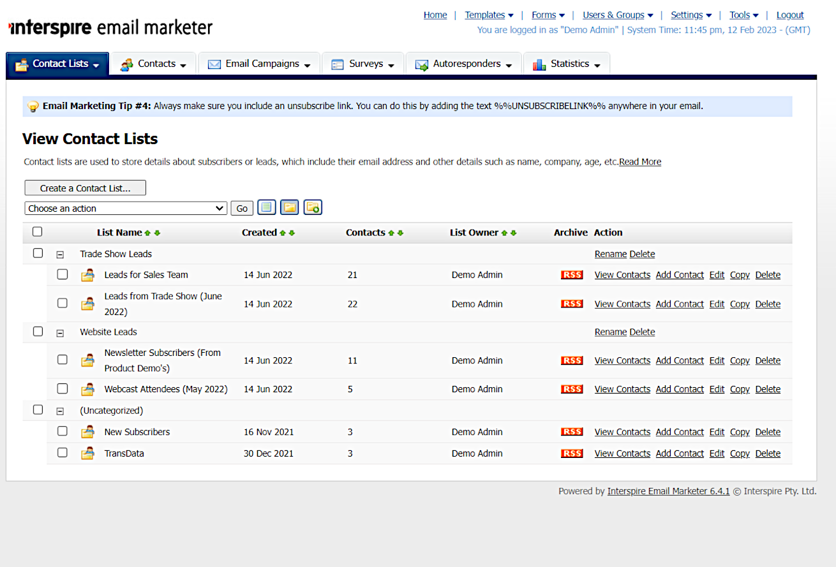Click the Webcast Attendees list icon
The height and width of the screenshot is (567, 836).
point(87,389)
